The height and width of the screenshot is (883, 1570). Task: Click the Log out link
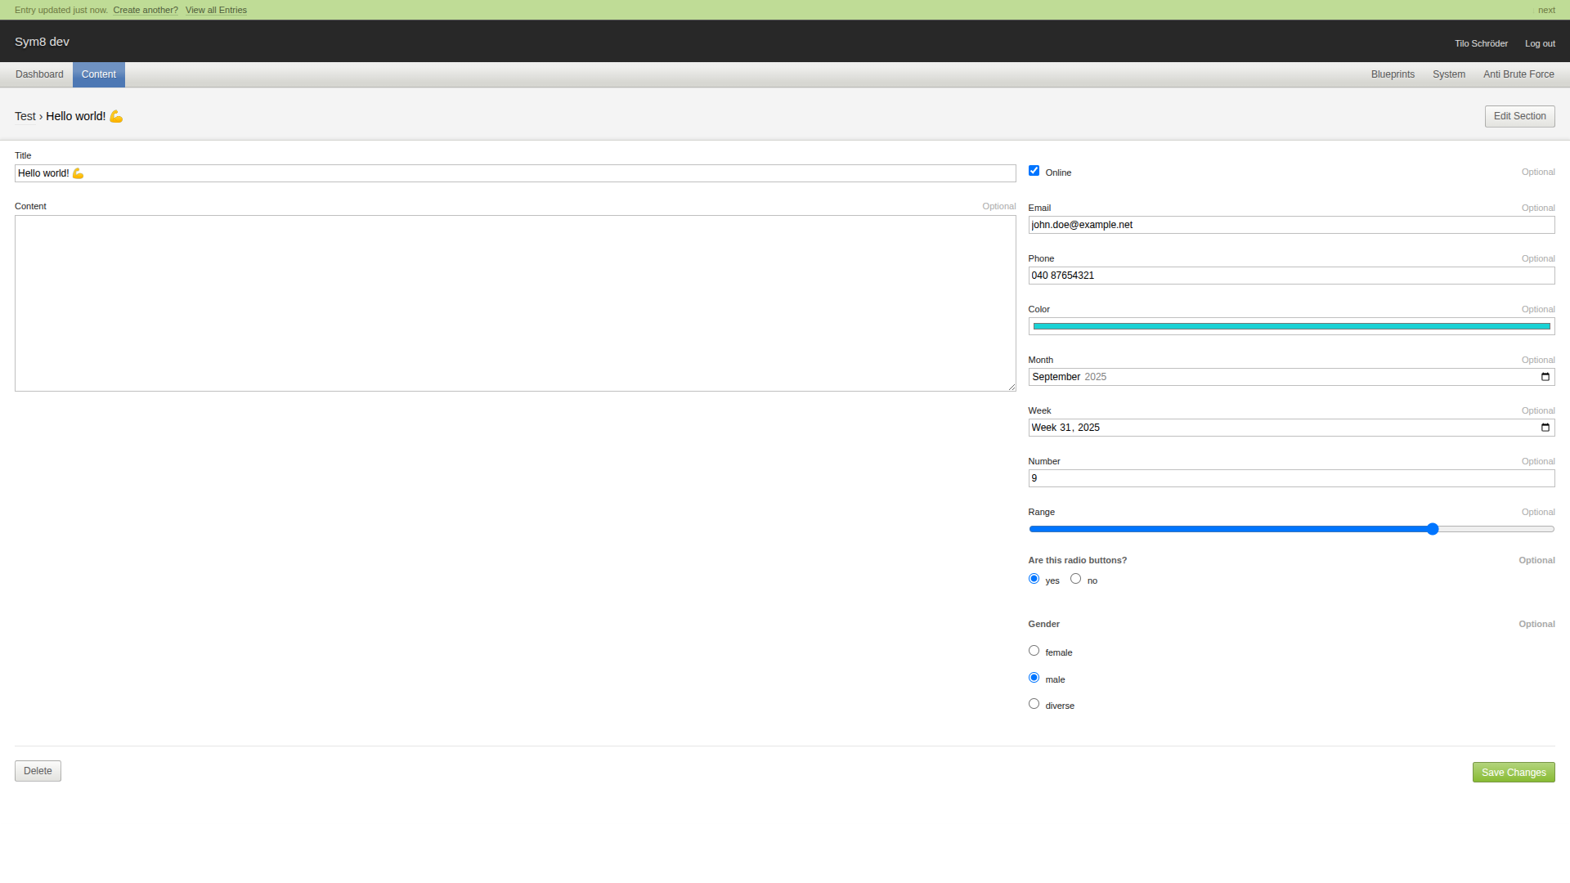point(1539,43)
